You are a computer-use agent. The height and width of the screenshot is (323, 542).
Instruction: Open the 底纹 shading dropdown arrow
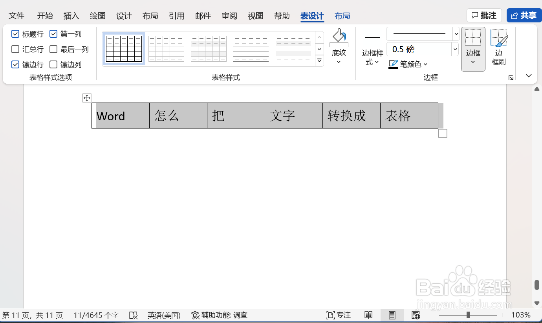[x=339, y=62]
